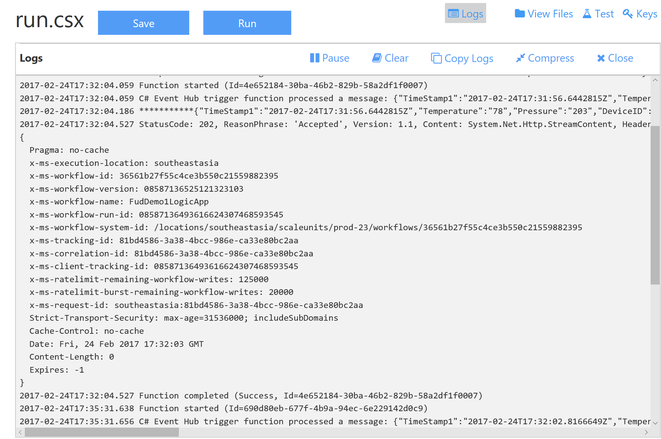The height and width of the screenshot is (439, 661).
Task: Click the Close logs button
Action: [x=615, y=58]
